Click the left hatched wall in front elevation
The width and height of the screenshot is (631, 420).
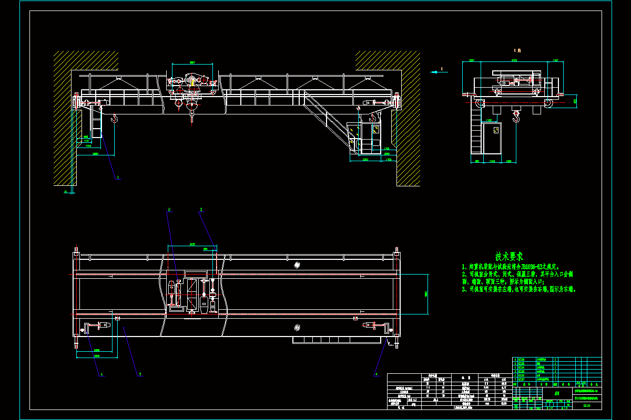coord(74,118)
